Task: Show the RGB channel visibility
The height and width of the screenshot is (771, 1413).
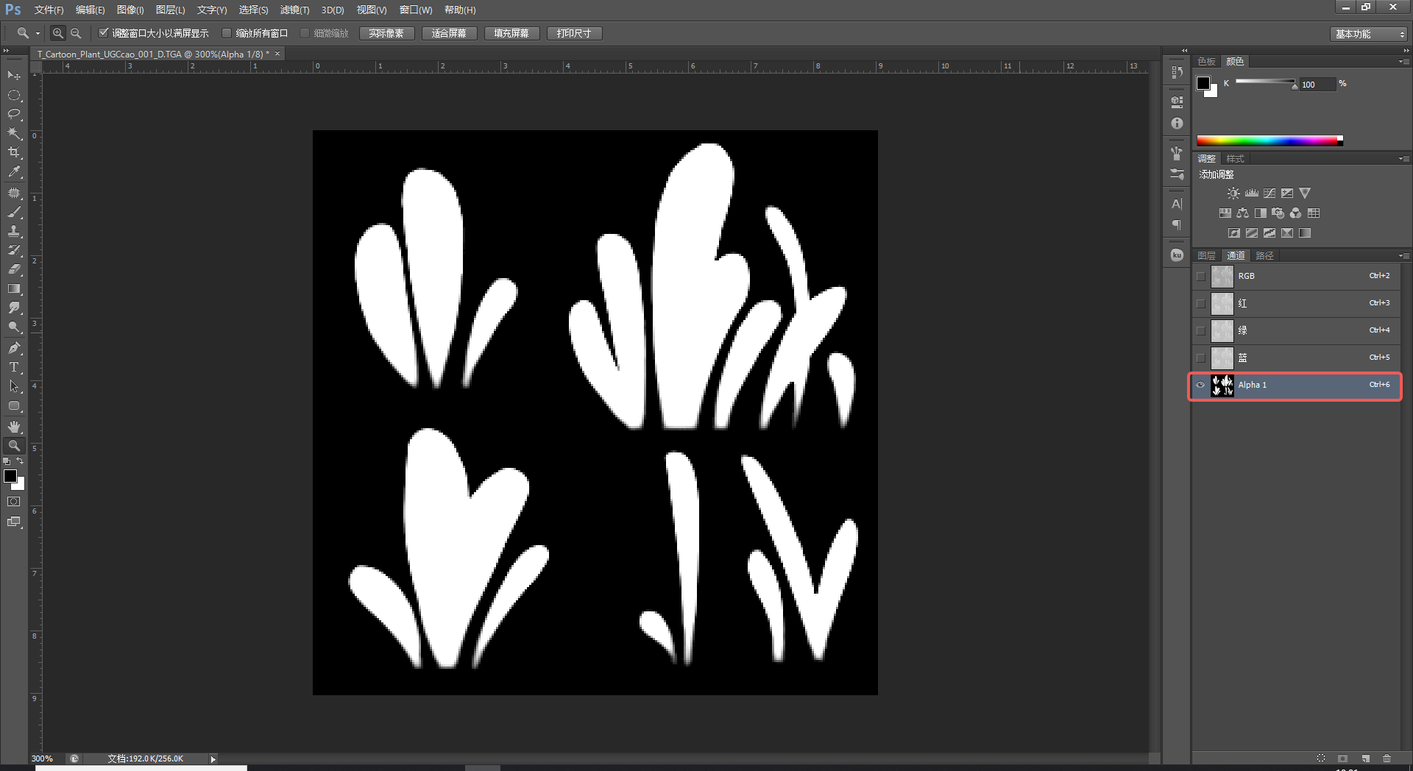Action: (1201, 277)
